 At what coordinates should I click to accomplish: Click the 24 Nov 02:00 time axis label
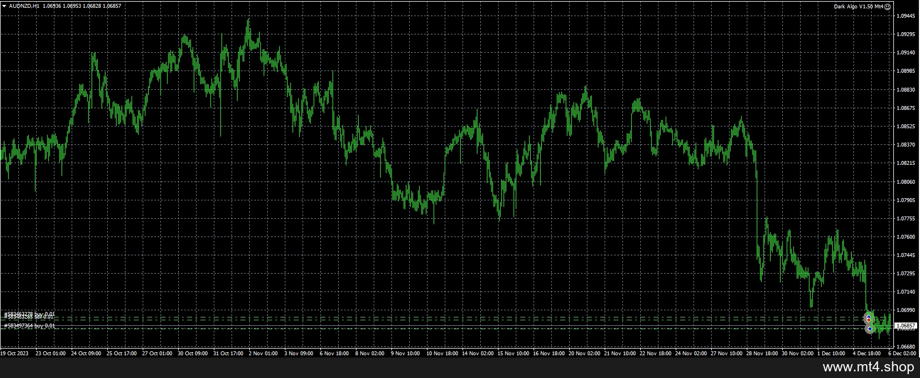pos(691,353)
